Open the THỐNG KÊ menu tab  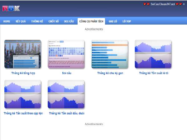tap(37, 21)
